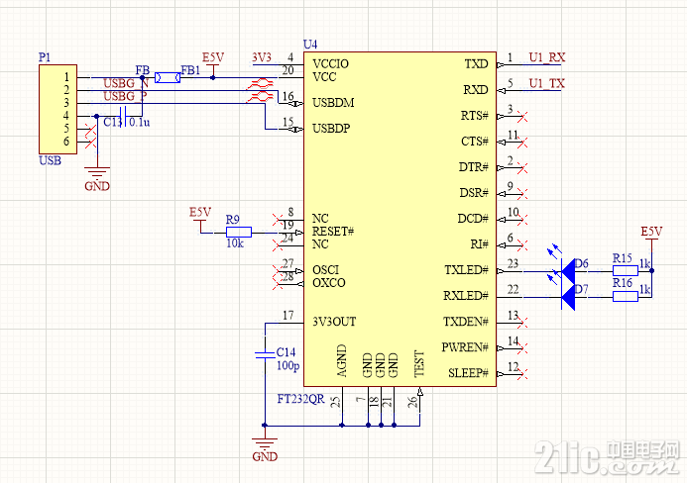Select the 100p value of C14
Image resolution: width=687 pixels, height=483 pixels.
click(288, 365)
